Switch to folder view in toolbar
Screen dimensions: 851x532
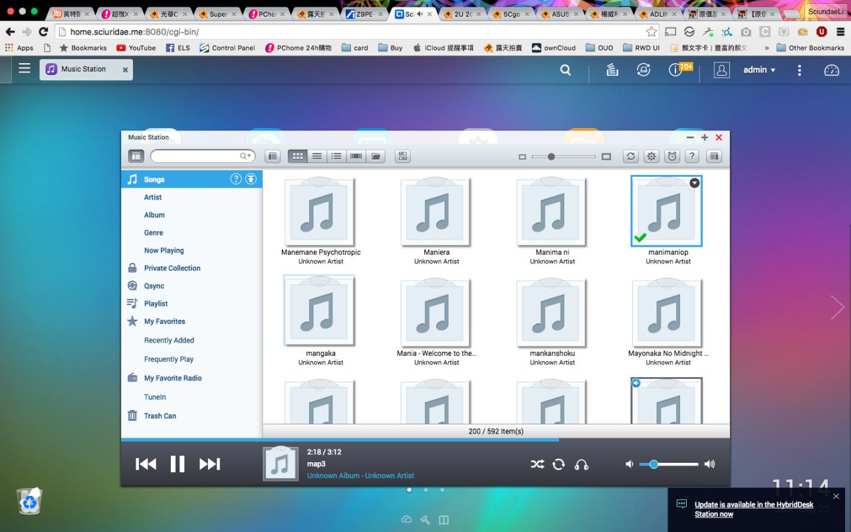[376, 156]
